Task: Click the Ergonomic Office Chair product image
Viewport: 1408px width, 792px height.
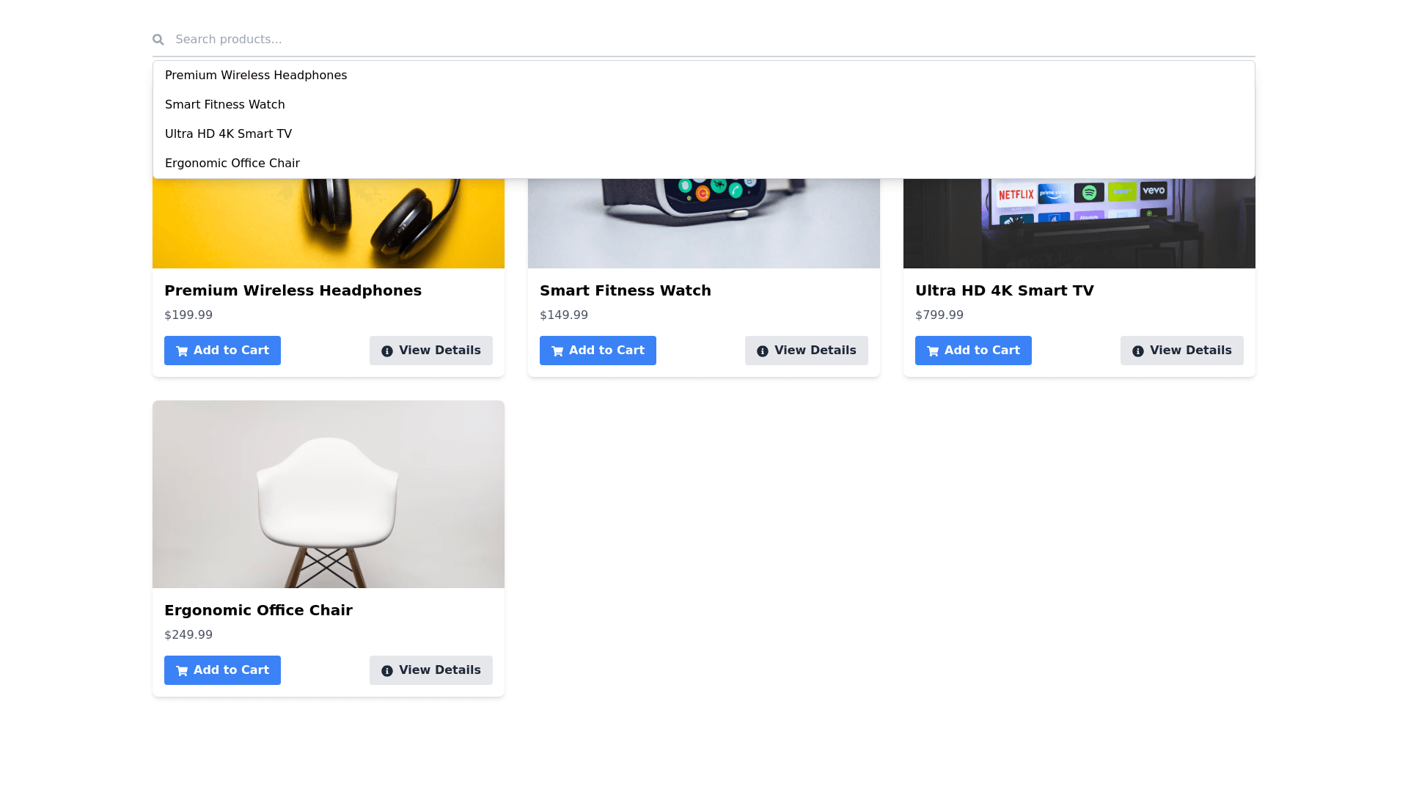Action: coord(329,494)
